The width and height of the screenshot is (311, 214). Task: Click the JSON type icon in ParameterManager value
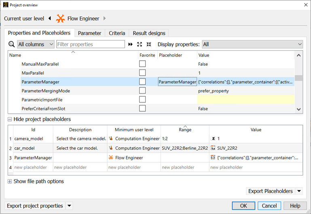(x=213, y=158)
